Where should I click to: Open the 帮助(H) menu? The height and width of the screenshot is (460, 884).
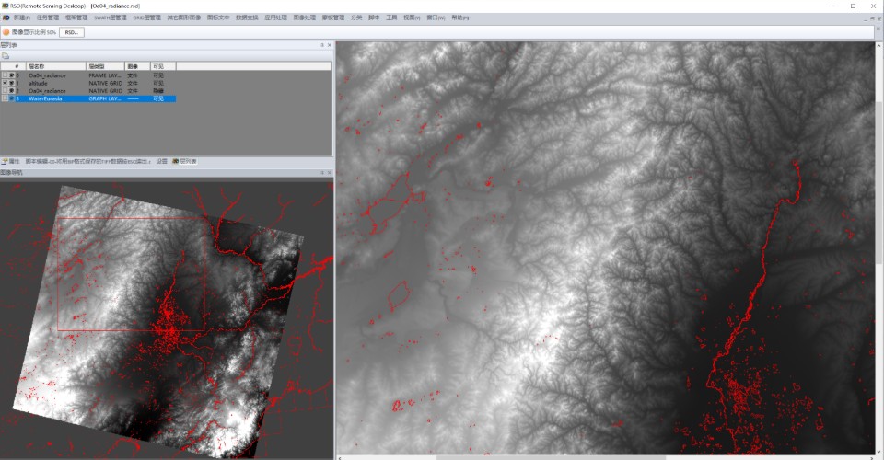[x=460, y=17]
